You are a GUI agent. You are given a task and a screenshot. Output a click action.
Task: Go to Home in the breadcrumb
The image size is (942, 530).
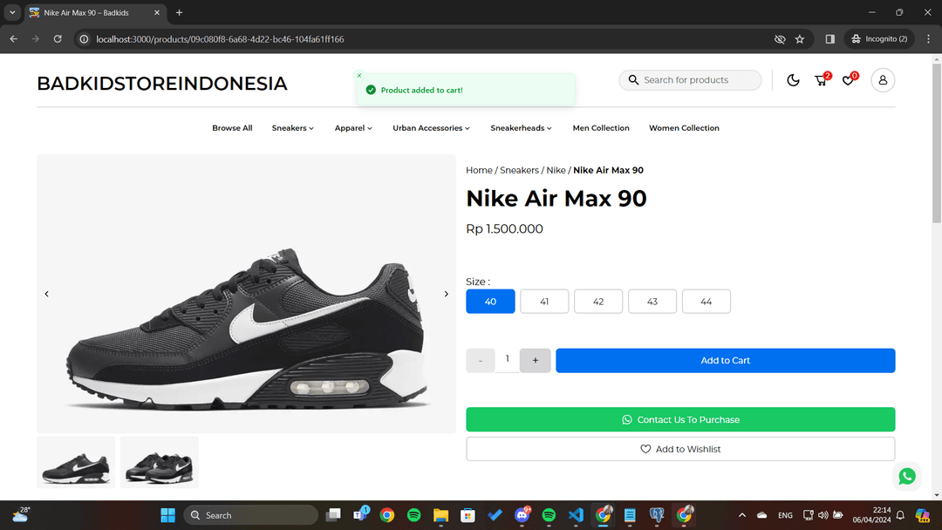tap(479, 171)
